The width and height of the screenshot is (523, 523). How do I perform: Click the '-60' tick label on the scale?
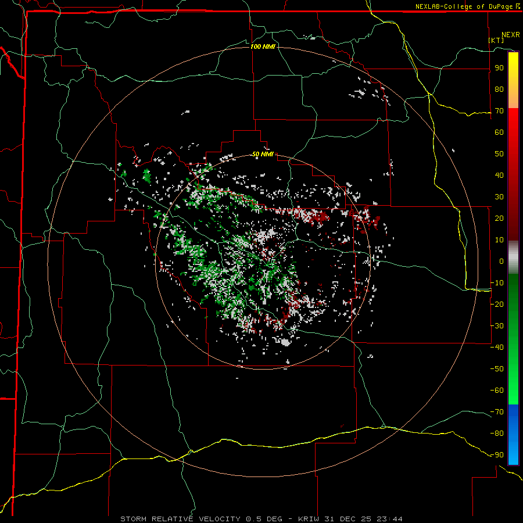[497, 391]
